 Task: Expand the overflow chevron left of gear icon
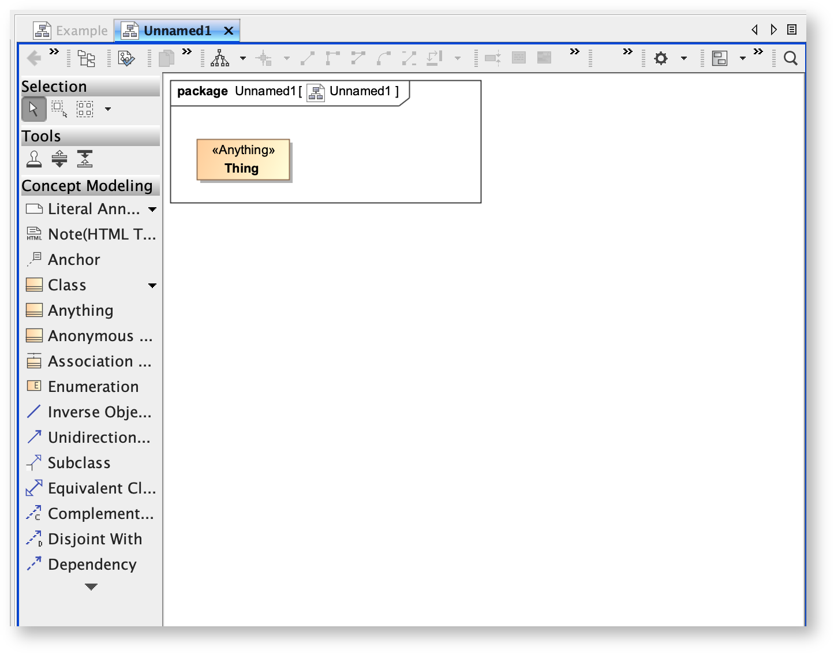[628, 51]
